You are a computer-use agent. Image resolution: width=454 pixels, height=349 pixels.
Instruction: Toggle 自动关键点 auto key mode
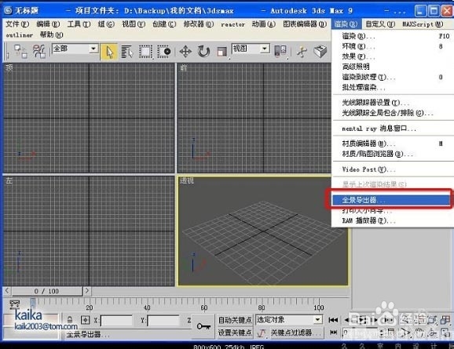(235, 320)
